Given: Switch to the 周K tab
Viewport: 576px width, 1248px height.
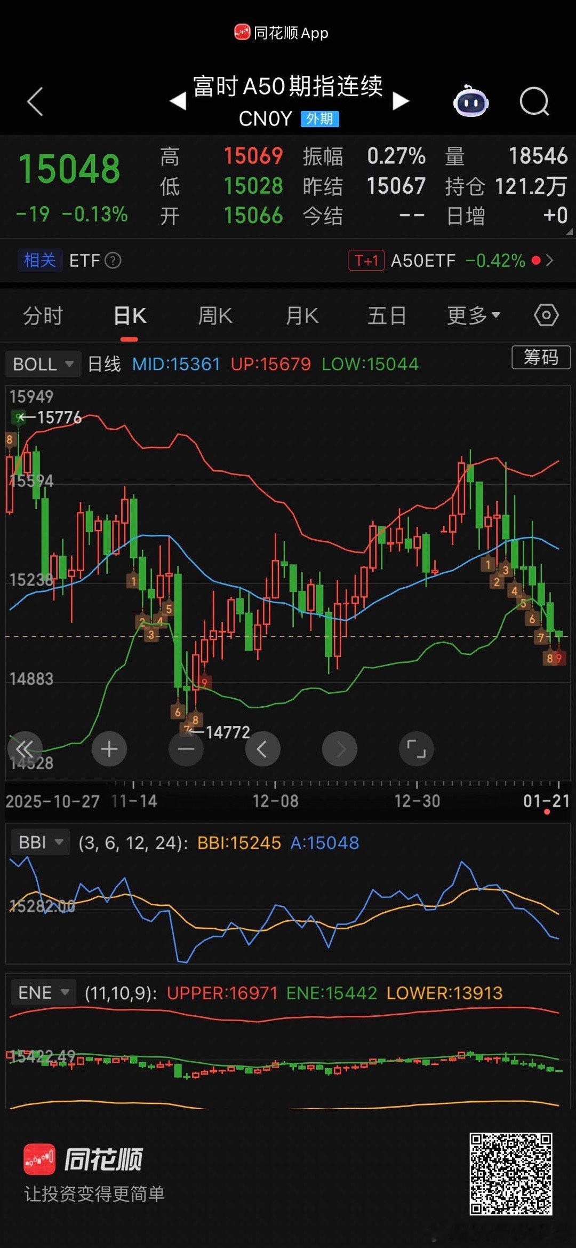Looking at the screenshot, I should coord(215,315).
